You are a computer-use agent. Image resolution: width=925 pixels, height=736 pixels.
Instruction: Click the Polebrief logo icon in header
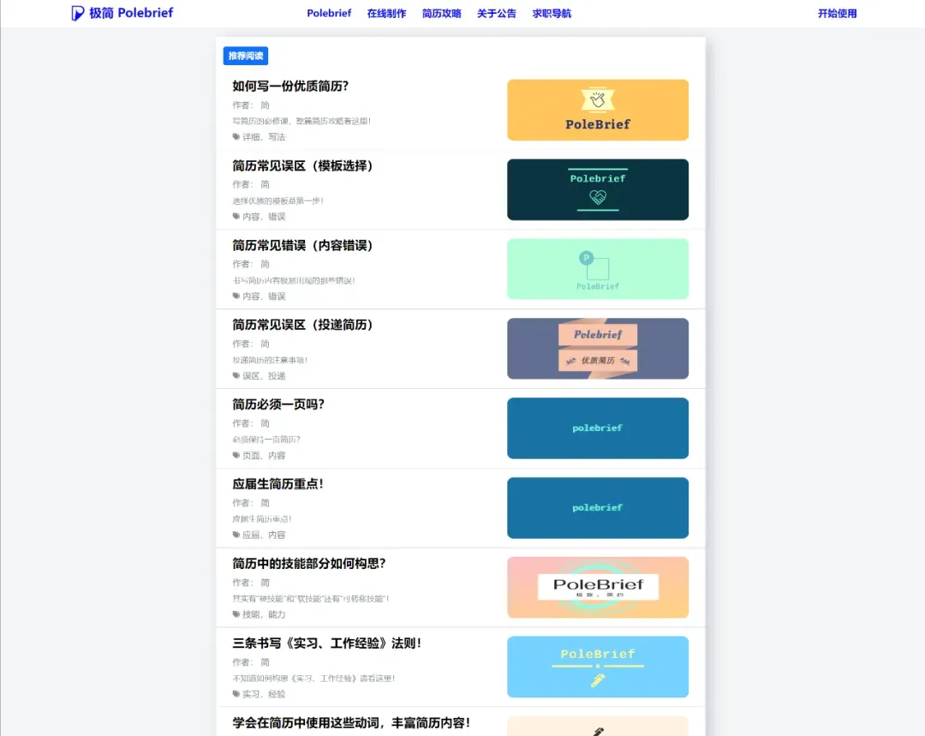(x=77, y=13)
